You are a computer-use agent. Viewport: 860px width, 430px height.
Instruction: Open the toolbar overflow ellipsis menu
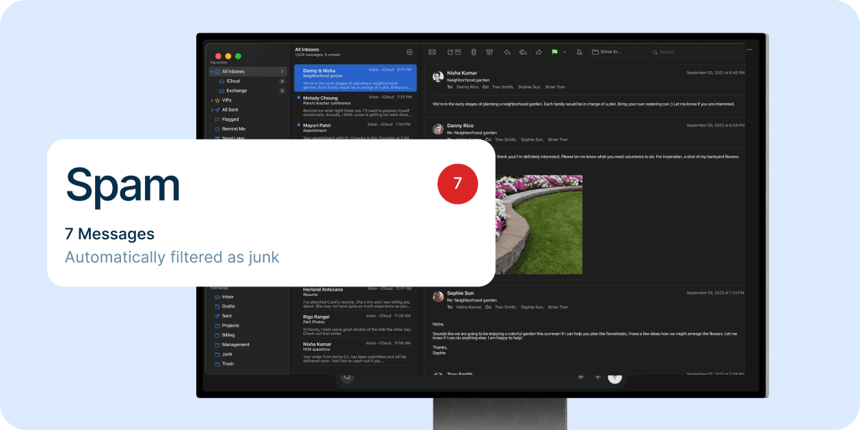coord(749,49)
